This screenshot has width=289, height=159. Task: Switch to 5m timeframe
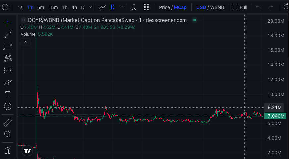point(41,7)
